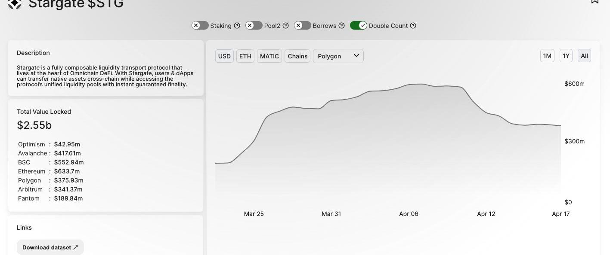Click the help icon next to Pool2

285,26
